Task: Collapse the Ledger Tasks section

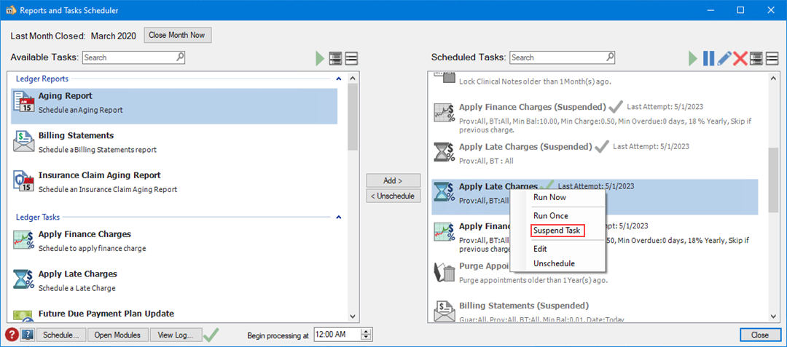Action: [338, 217]
